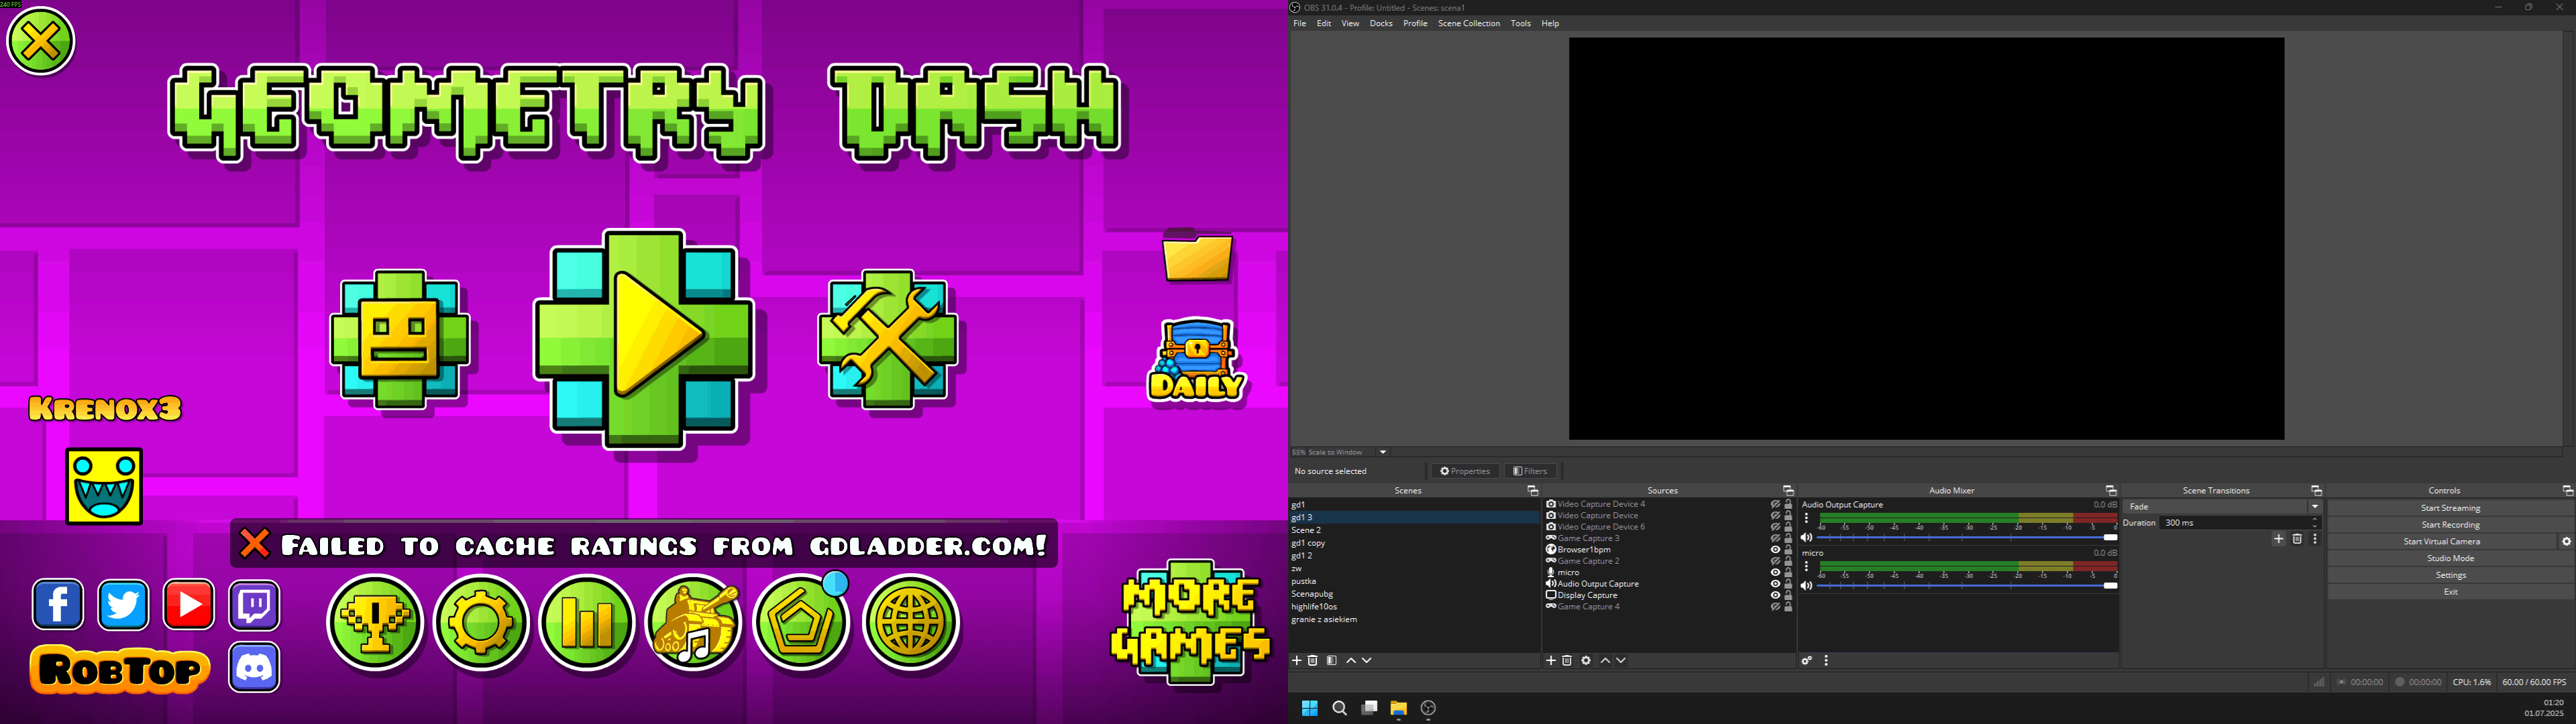Add a new scene in OBS Scenes dock
This screenshot has height=724, width=2576.
[x=1297, y=661]
